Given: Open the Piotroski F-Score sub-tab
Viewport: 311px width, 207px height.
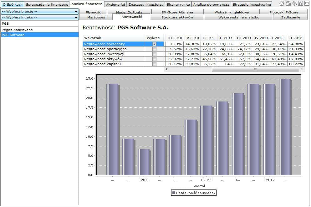Looking at the screenshot, I should pos(284,12).
